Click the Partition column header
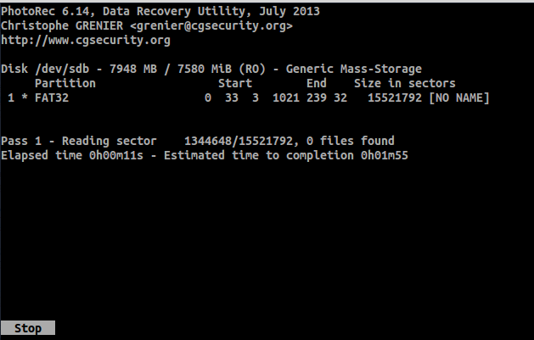 click(x=65, y=83)
